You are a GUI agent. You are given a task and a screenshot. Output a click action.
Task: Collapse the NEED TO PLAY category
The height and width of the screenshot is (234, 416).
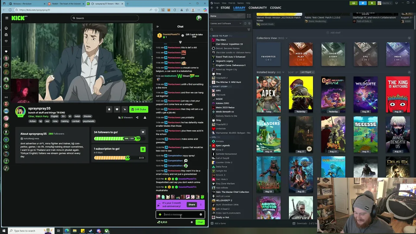(211, 36)
